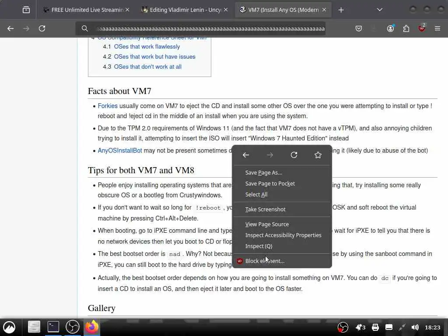The height and width of the screenshot is (336, 448).
Task: Open the volume speaker tray icon
Action: [x=415, y=327]
